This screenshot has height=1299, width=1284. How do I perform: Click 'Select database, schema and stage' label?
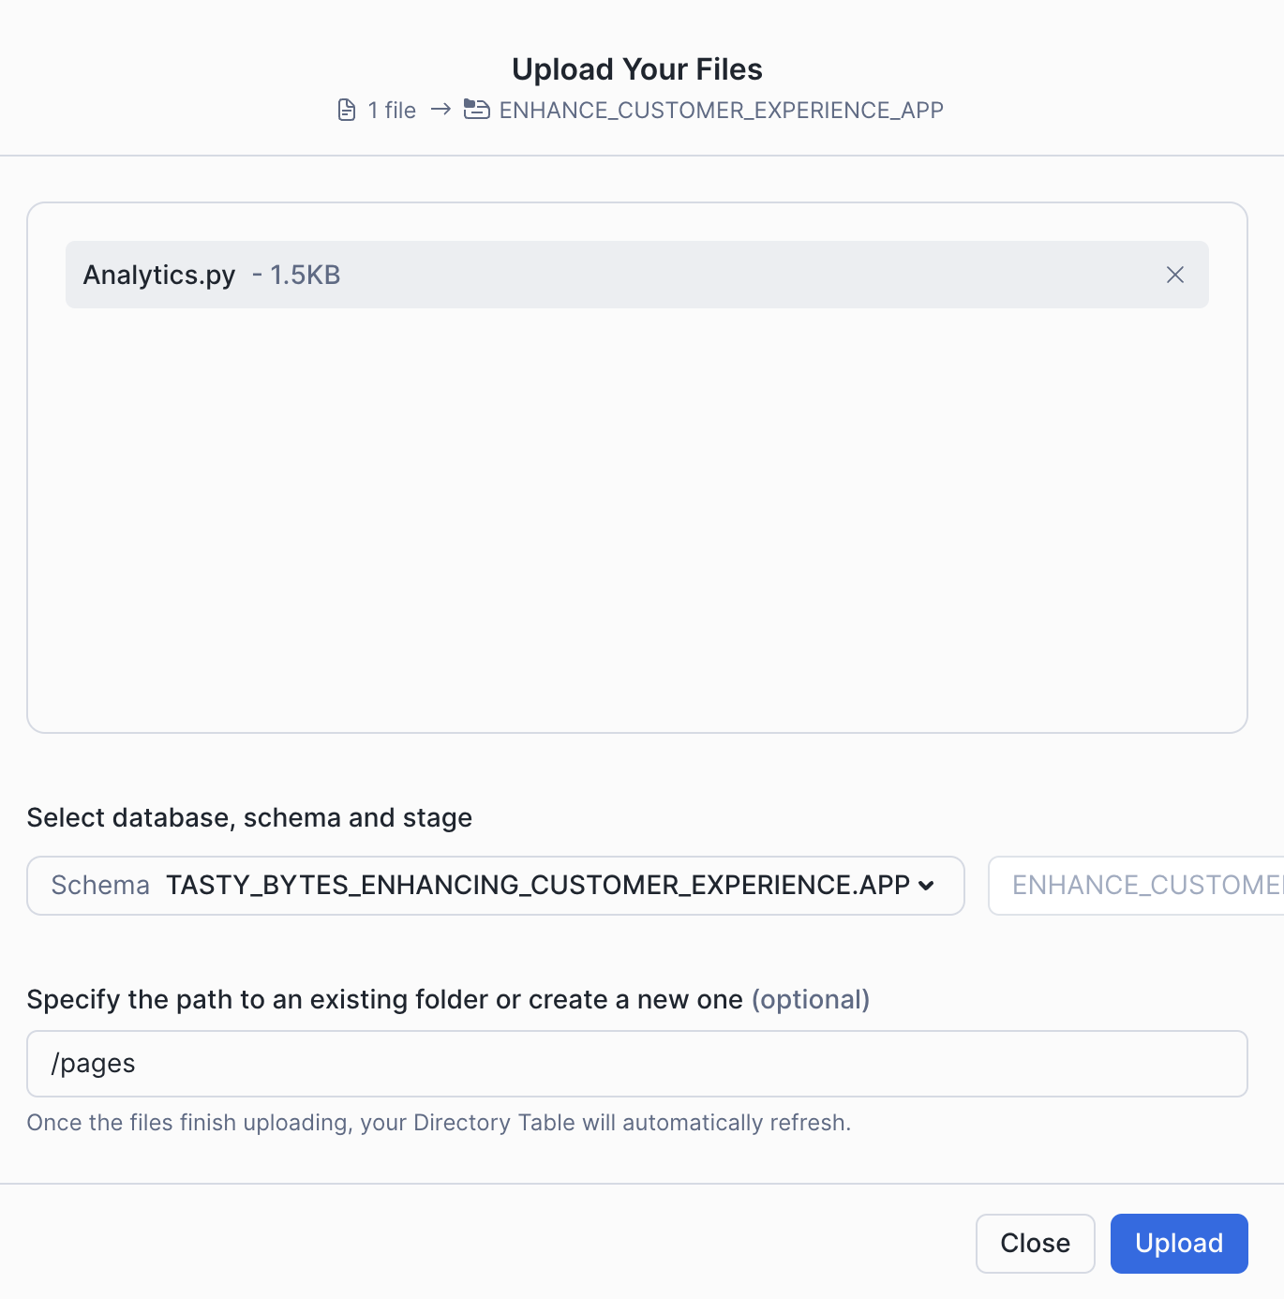tap(249, 818)
